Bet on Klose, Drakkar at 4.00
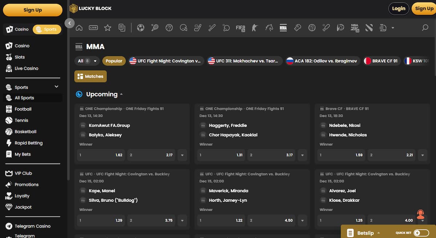Viewport: 436px width, 238px height. click(x=392, y=220)
